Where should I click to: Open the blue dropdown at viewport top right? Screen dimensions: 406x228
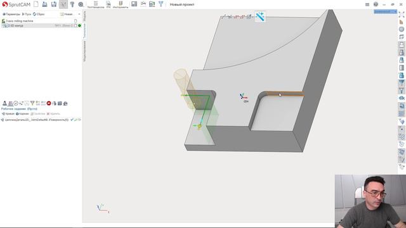tap(385, 11)
